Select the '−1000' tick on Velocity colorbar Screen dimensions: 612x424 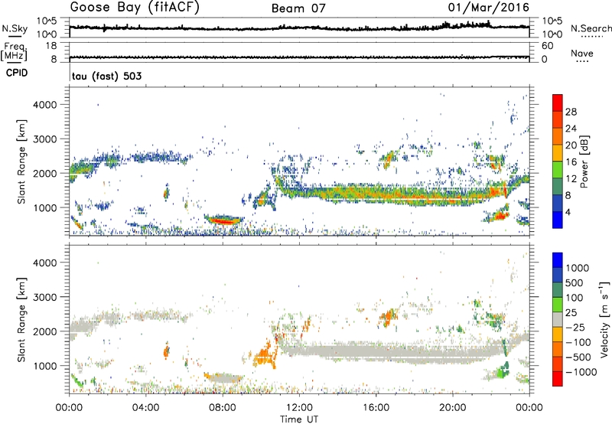point(581,372)
